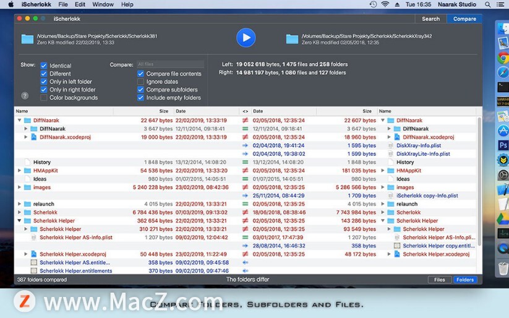Collapse the left top-level DiffNaarak folder
The image size is (509, 318).
pyautogui.click(x=19, y=121)
